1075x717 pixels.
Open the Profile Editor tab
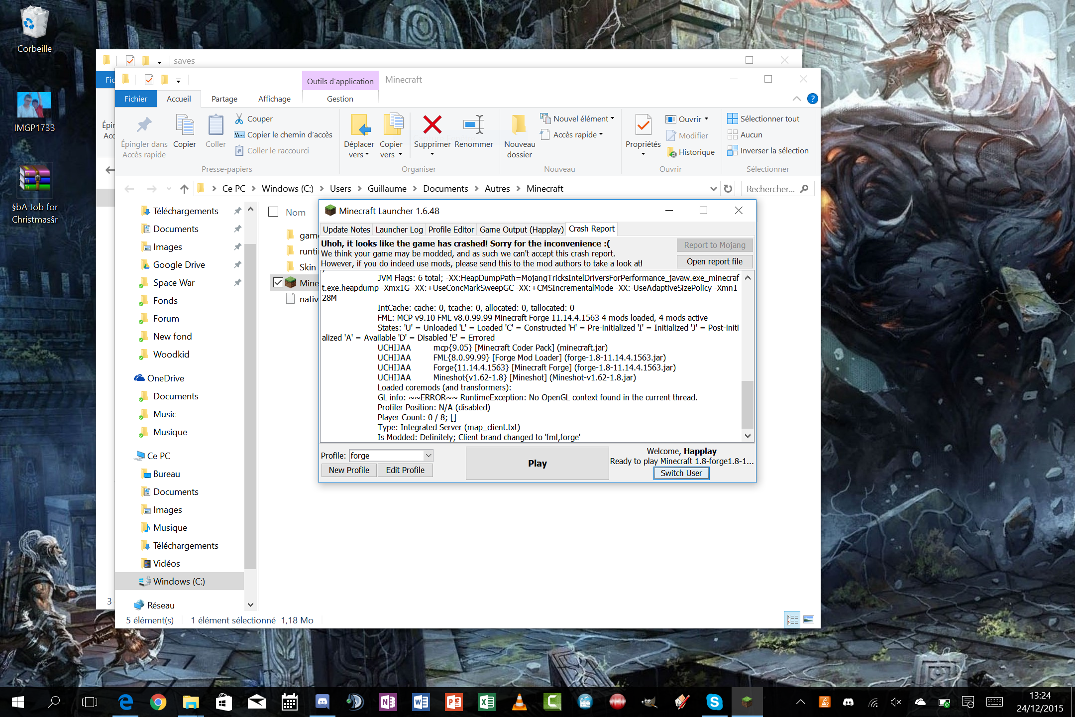click(451, 230)
